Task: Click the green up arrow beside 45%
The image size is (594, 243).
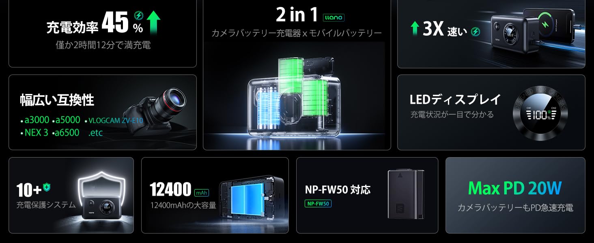Action: 153,23
